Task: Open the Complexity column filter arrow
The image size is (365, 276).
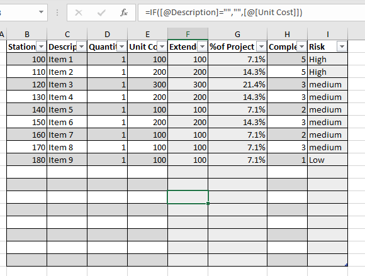Action: pos(301,47)
